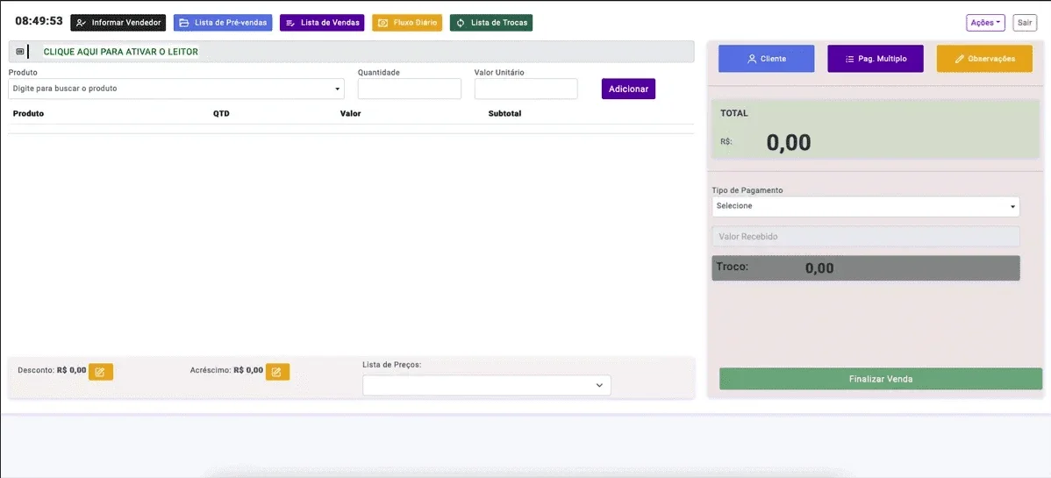Image resolution: width=1051 pixels, height=478 pixels.
Task: Click the Subtotal column header
Action: coord(504,114)
